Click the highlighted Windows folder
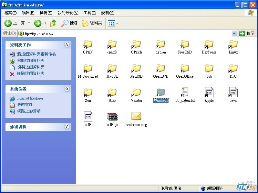258x193 pixels. tap(160, 95)
